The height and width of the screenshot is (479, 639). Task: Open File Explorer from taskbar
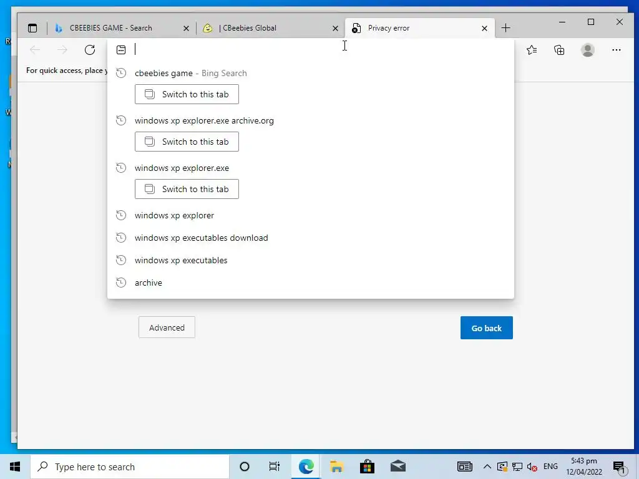(x=336, y=467)
